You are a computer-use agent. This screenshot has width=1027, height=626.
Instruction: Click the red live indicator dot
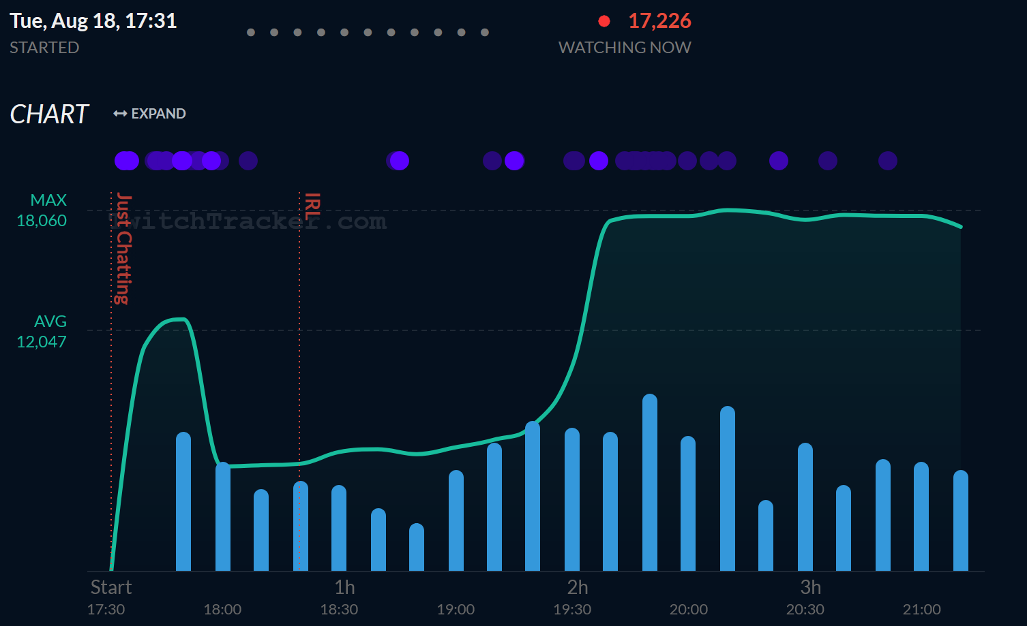click(x=604, y=21)
